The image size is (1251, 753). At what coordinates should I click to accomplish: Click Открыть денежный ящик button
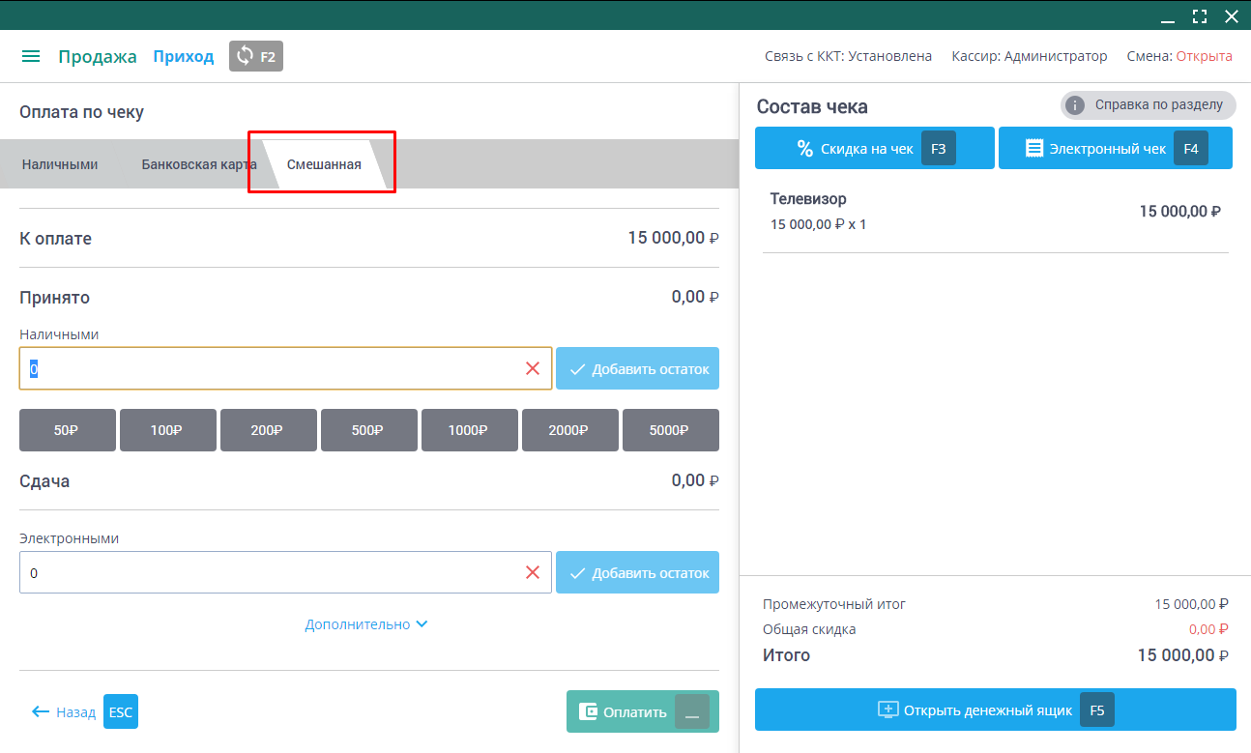click(x=996, y=710)
